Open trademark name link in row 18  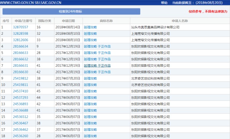(x=90, y=136)
